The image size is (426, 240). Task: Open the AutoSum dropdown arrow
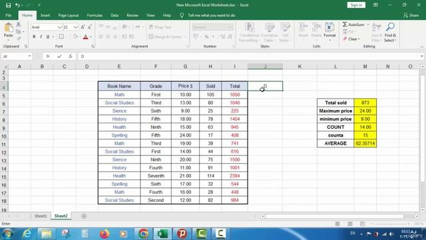click(368, 25)
